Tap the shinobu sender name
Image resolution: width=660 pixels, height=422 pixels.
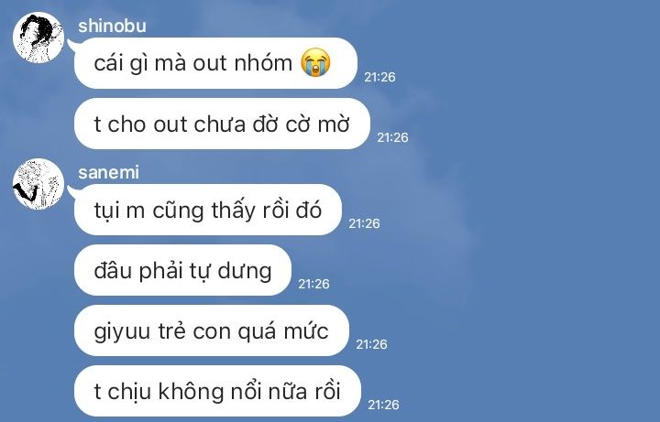pos(112,26)
